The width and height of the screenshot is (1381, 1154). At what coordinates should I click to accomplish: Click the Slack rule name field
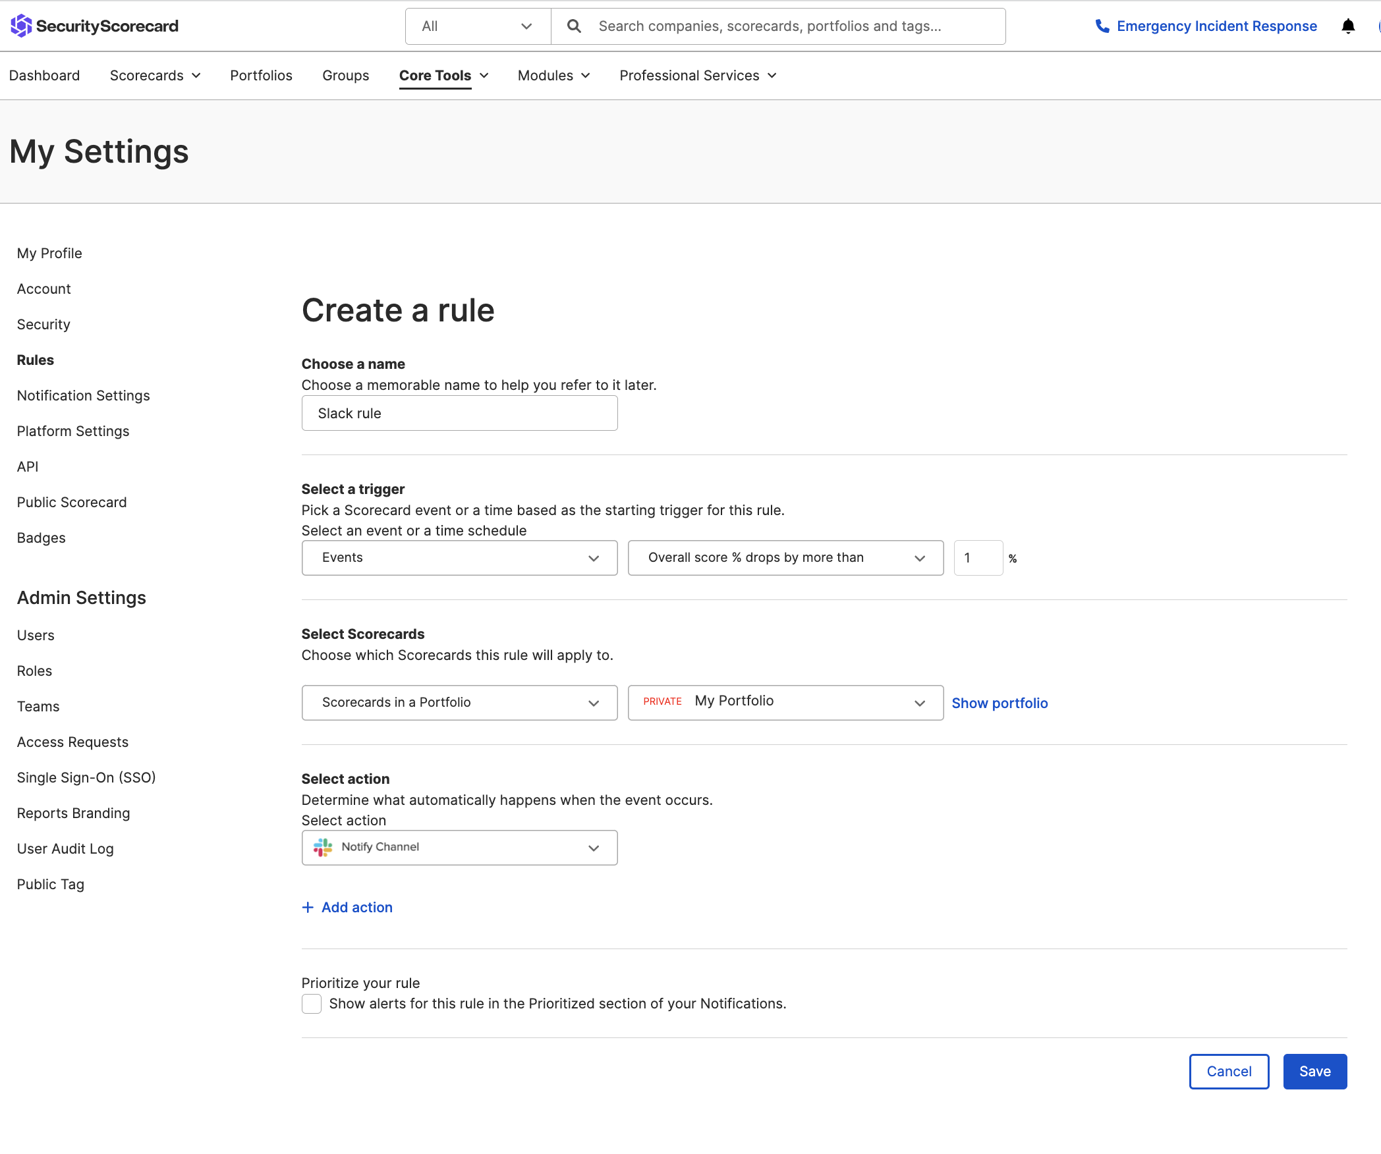459,413
